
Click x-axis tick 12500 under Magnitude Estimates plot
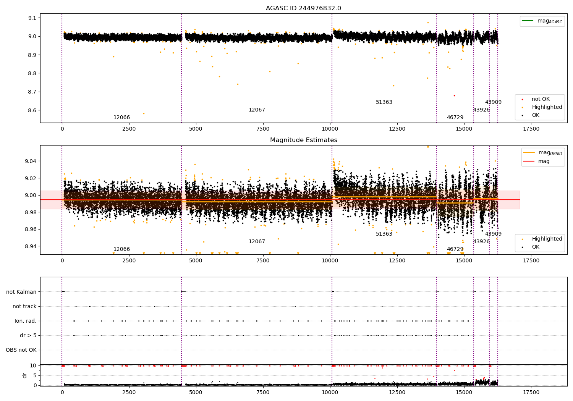click(x=397, y=261)
